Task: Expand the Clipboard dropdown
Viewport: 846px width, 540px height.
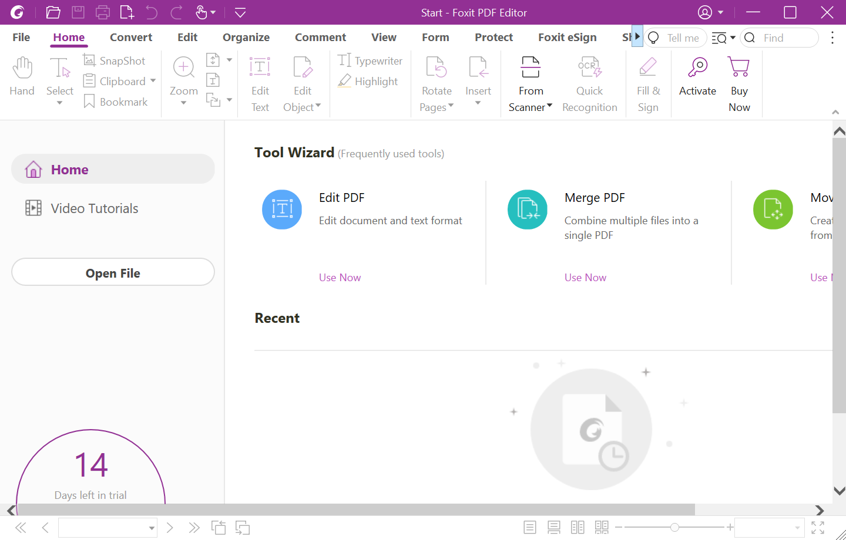Action: coord(153,81)
